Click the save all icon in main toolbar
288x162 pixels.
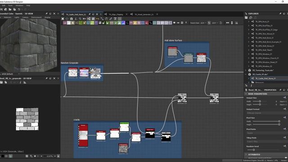pos(14,9)
